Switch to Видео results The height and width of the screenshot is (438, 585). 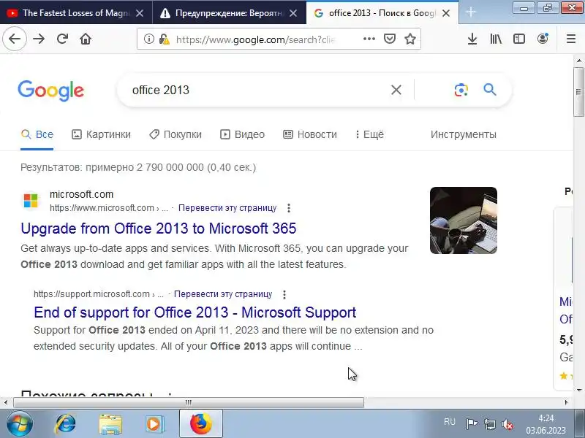pos(243,134)
